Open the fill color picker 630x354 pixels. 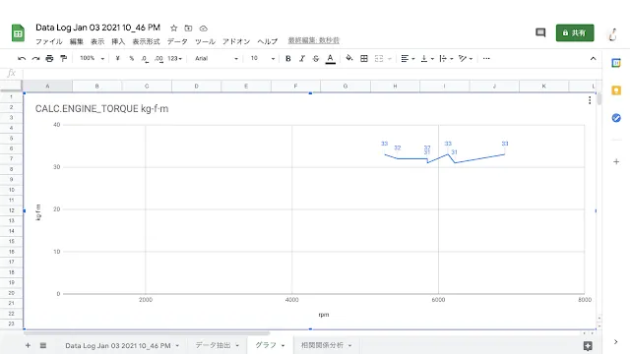(x=349, y=59)
